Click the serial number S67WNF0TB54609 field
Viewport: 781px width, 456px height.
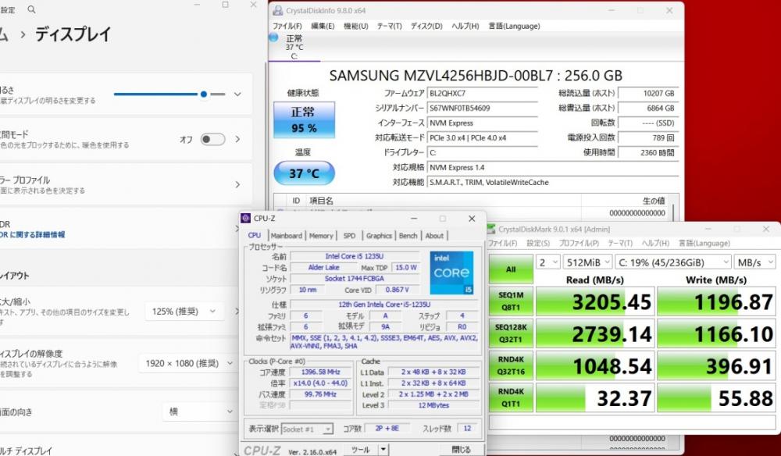483,108
